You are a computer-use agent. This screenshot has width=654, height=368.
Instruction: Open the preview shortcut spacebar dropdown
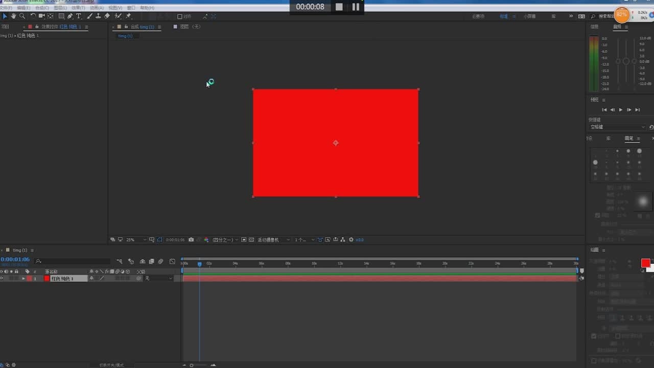tap(618, 127)
